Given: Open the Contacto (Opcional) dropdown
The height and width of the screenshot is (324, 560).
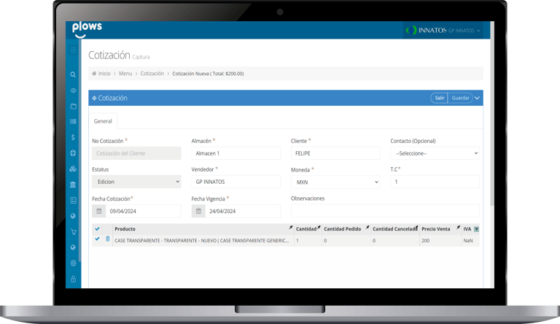Looking at the screenshot, I should point(435,153).
